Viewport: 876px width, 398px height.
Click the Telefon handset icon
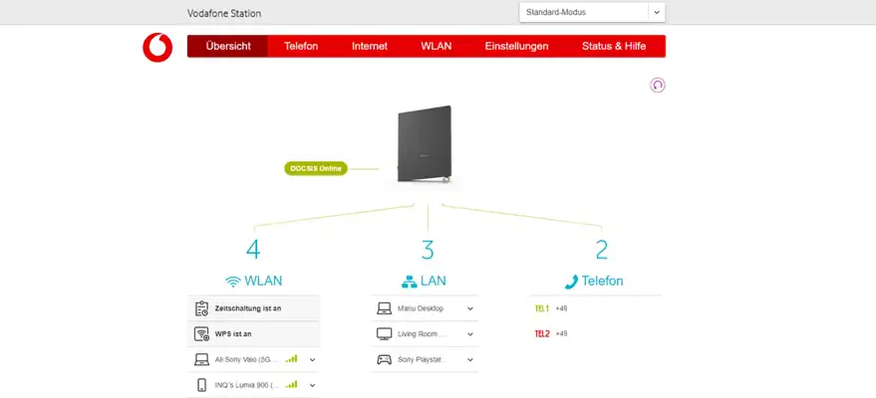tap(571, 282)
